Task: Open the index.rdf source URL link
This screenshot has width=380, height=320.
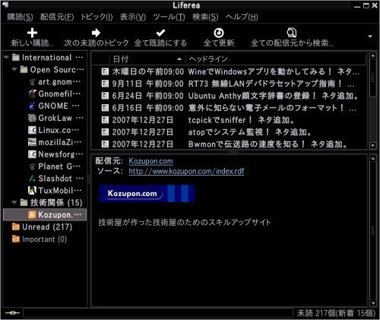Action: [186, 171]
